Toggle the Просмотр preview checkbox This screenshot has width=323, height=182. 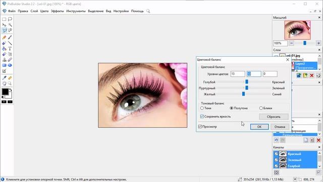pyautogui.click(x=200, y=126)
